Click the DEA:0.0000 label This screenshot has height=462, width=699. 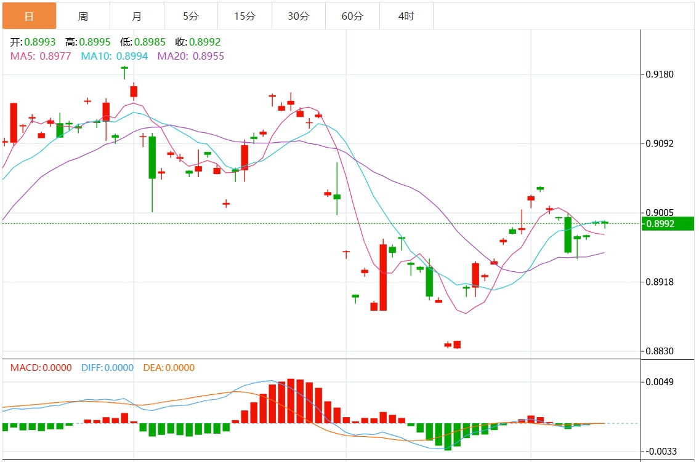pyautogui.click(x=169, y=368)
